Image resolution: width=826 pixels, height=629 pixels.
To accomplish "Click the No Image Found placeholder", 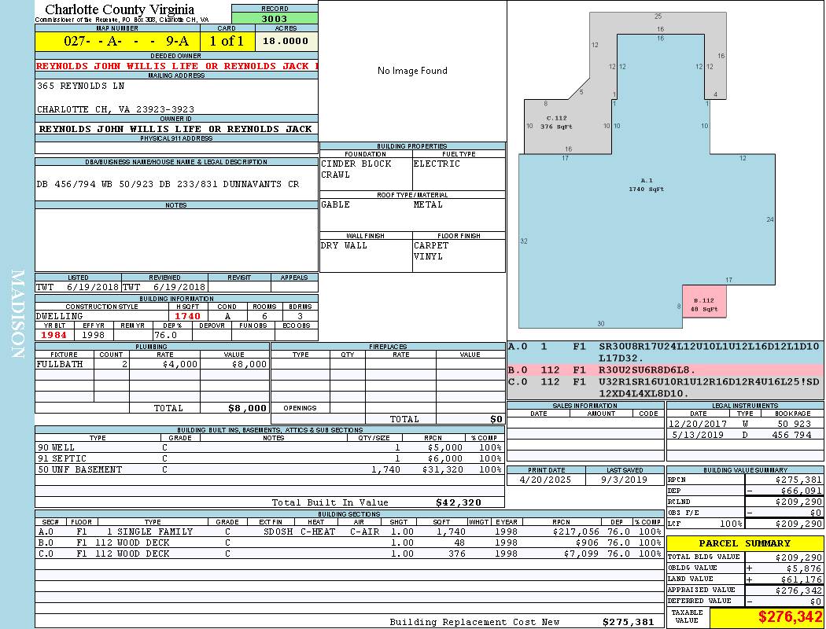I will click(412, 71).
